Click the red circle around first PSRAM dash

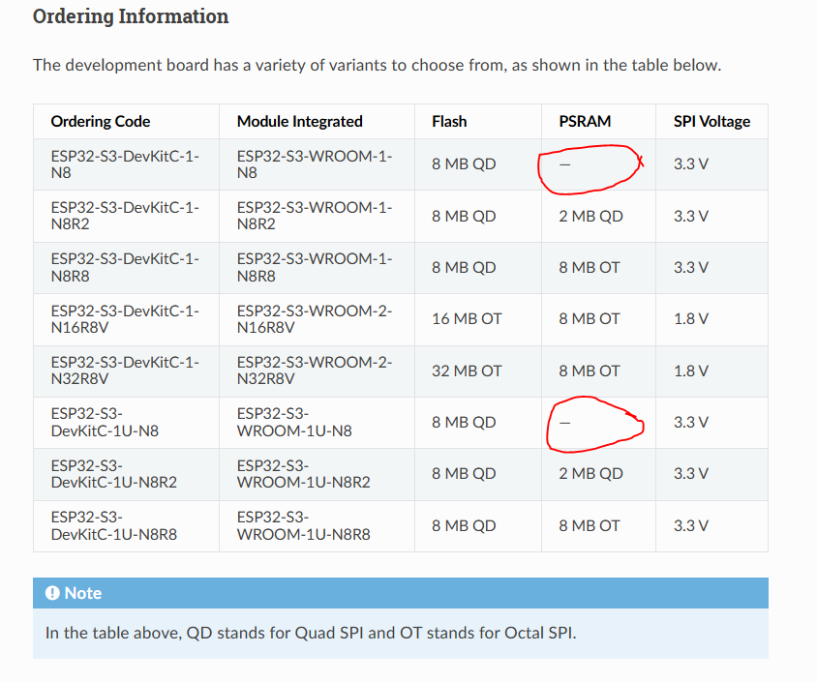pyautogui.click(x=590, y=166)
